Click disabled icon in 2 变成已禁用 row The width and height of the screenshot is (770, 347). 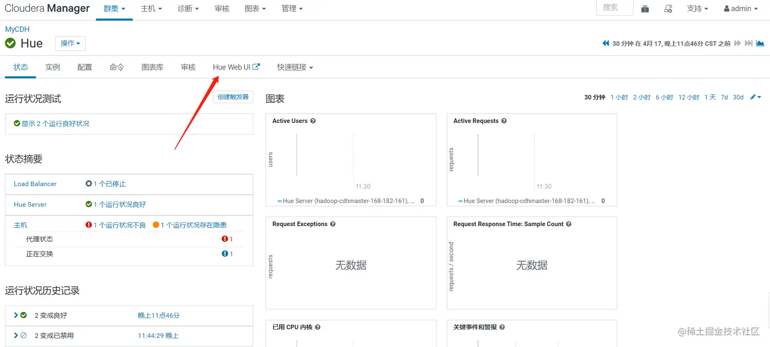coord(23,335)
